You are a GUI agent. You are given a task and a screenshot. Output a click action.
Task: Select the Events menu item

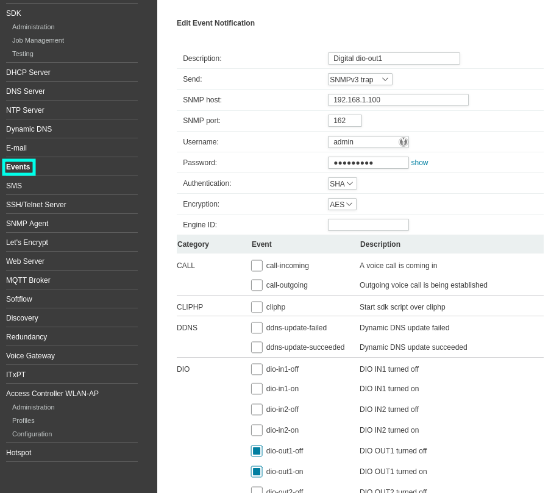click(18, 167)
